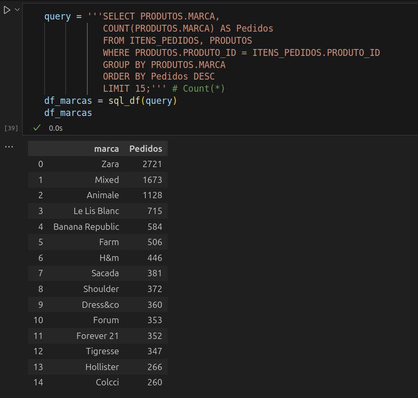Click the last code line 'df_marcas'
This screenshot has height=398, width=418.
point(68,113)
